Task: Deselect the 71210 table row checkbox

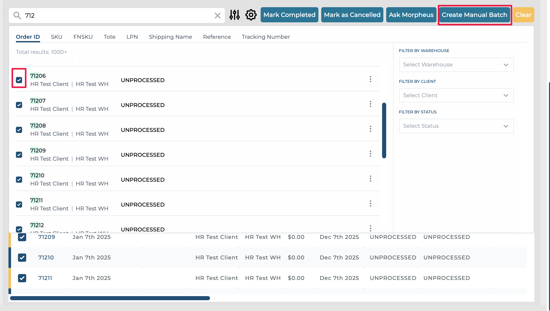Action: pyautogui.click(x=22, y=257)
